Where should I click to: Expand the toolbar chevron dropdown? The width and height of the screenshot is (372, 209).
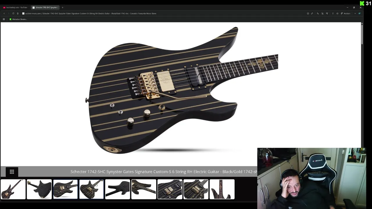click(355, 13)
